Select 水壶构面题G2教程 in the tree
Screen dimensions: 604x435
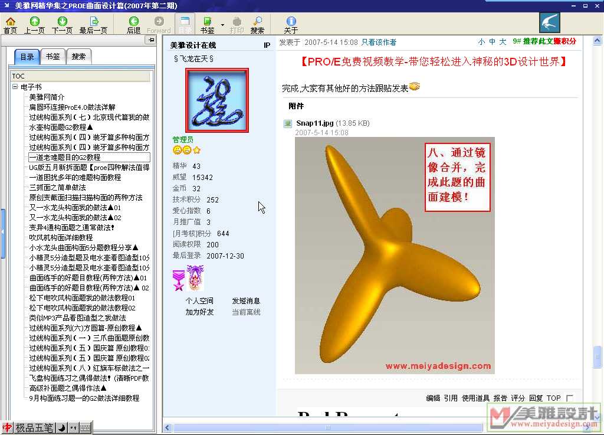coord(61,127)
